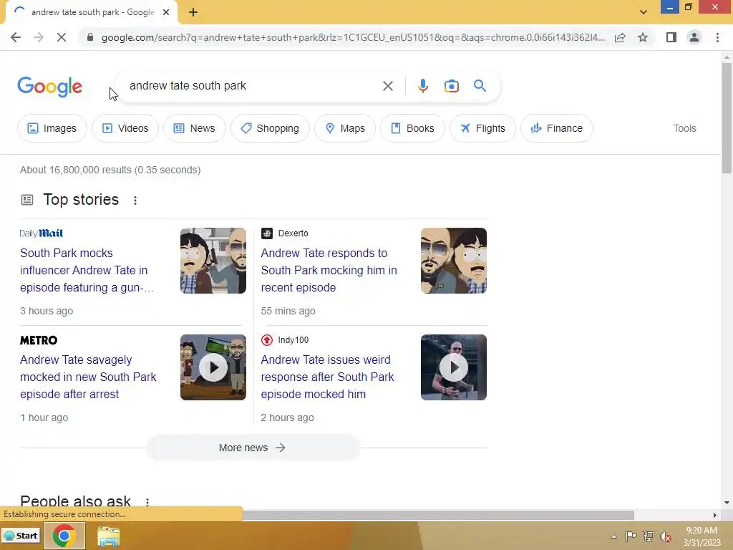733x550 pixels.
Task: Switch to the Shopping filter
Action: pos(270,128)
